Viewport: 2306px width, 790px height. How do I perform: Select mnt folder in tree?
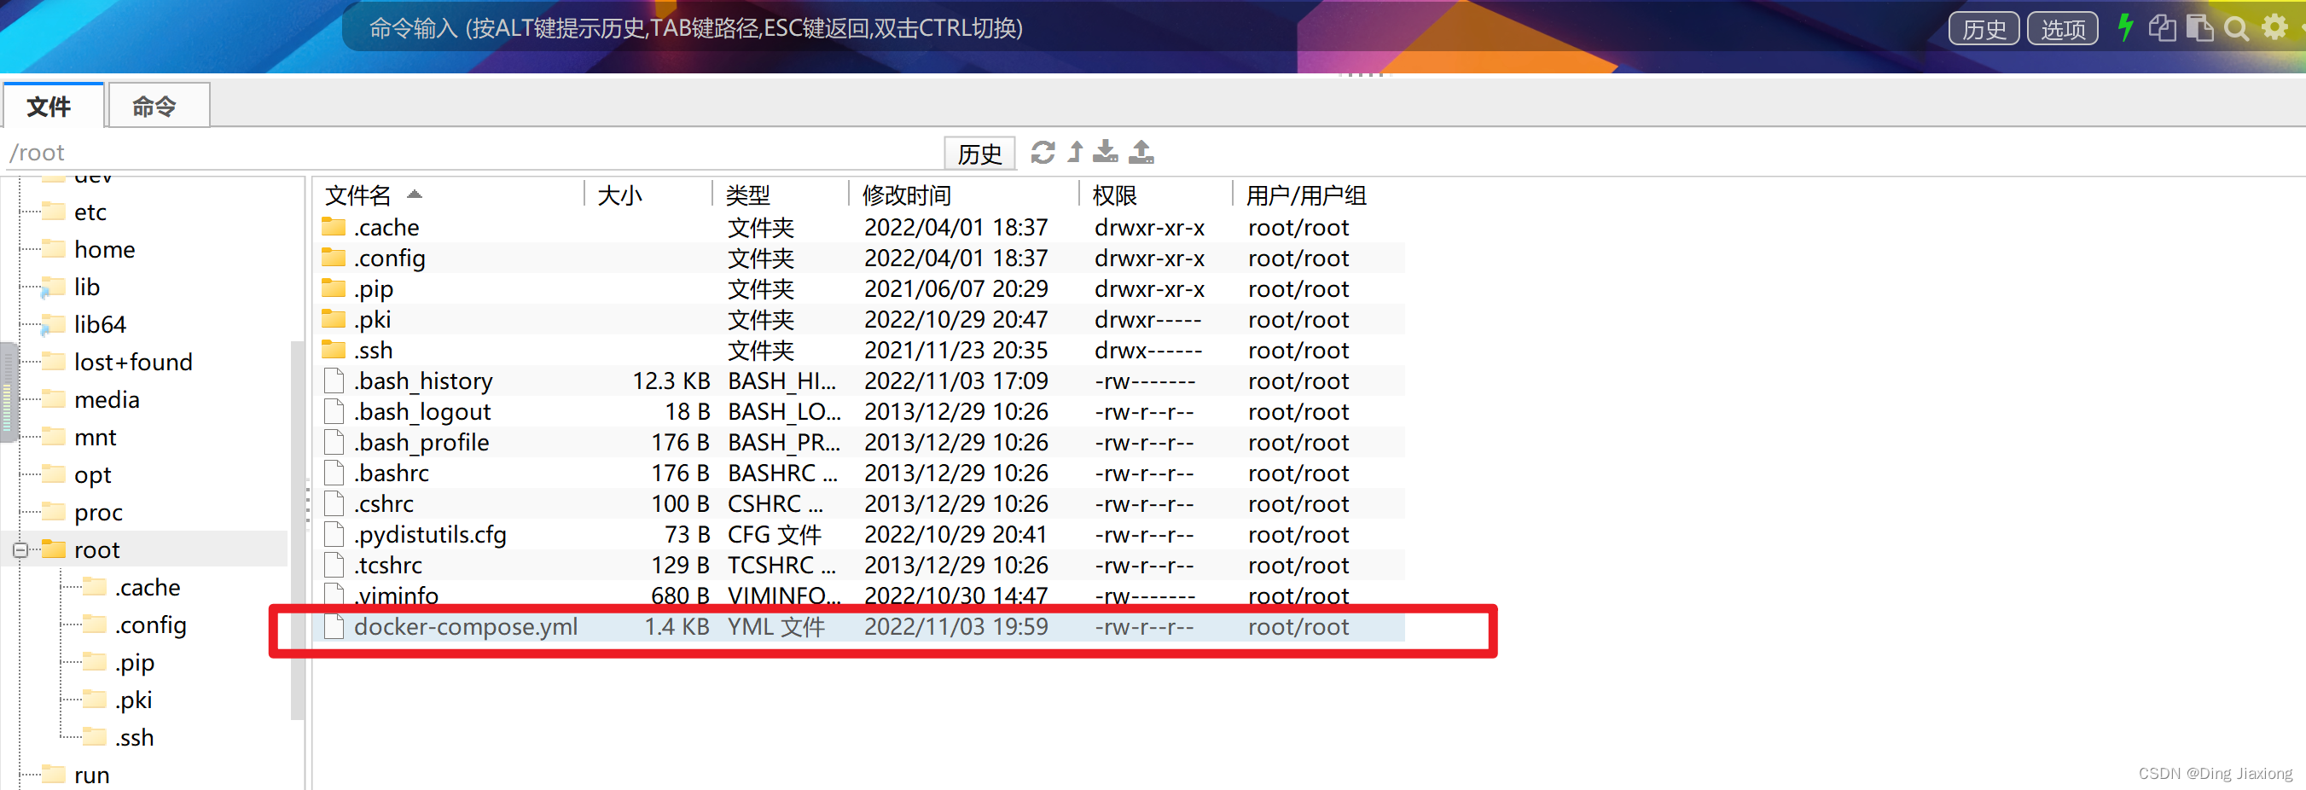(x=95, y=438)
